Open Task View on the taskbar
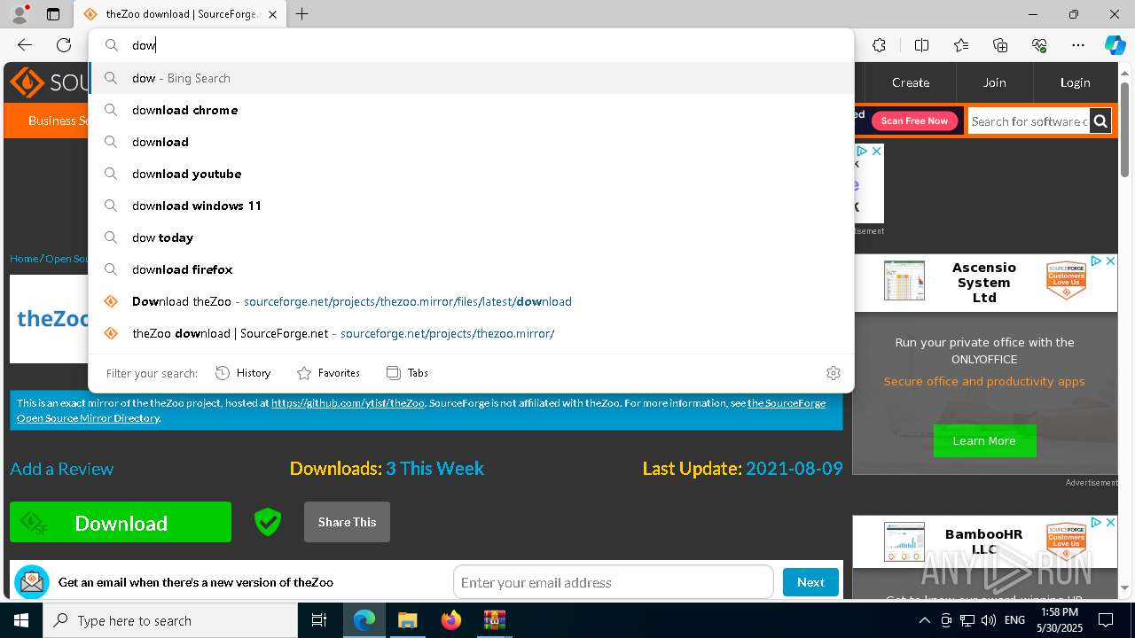Viewport: 1135px width, 638px height. [319, 620]
